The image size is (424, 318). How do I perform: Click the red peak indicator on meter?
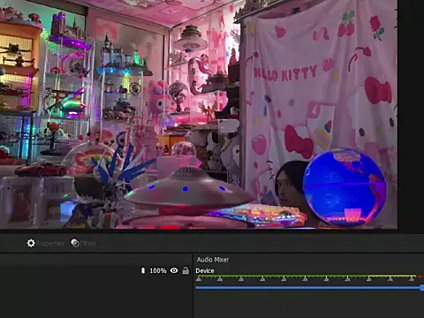tap(420, 276)
